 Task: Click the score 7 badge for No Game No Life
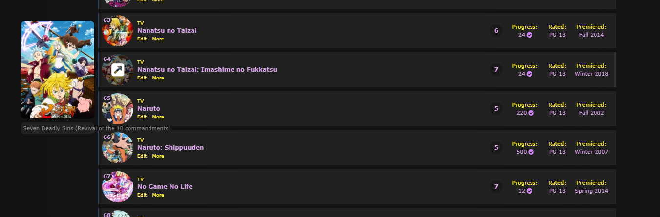[x=496, y=187]
